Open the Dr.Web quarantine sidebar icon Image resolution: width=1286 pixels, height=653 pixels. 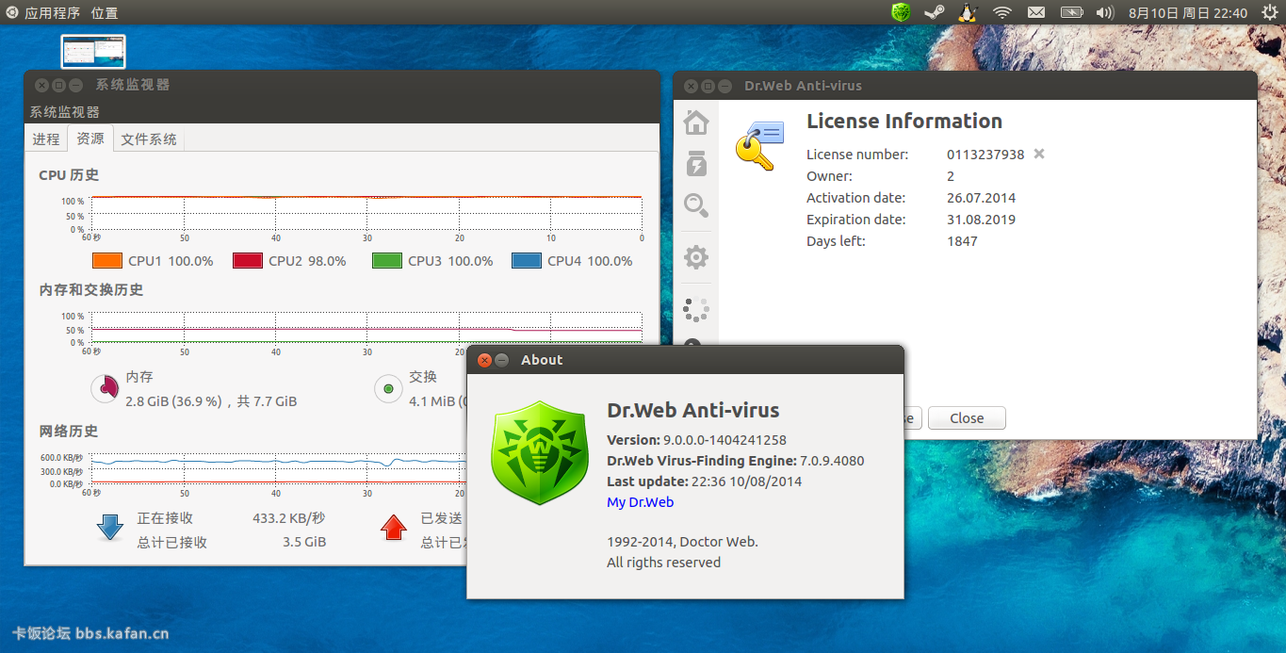pyautogui.click(x=696, y=163)
